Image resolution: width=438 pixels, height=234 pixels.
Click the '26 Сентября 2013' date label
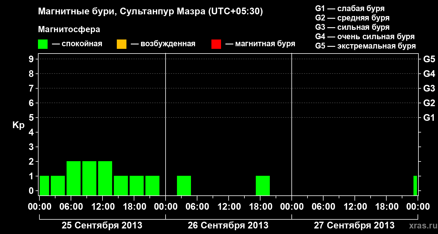(x=228, y=225)
